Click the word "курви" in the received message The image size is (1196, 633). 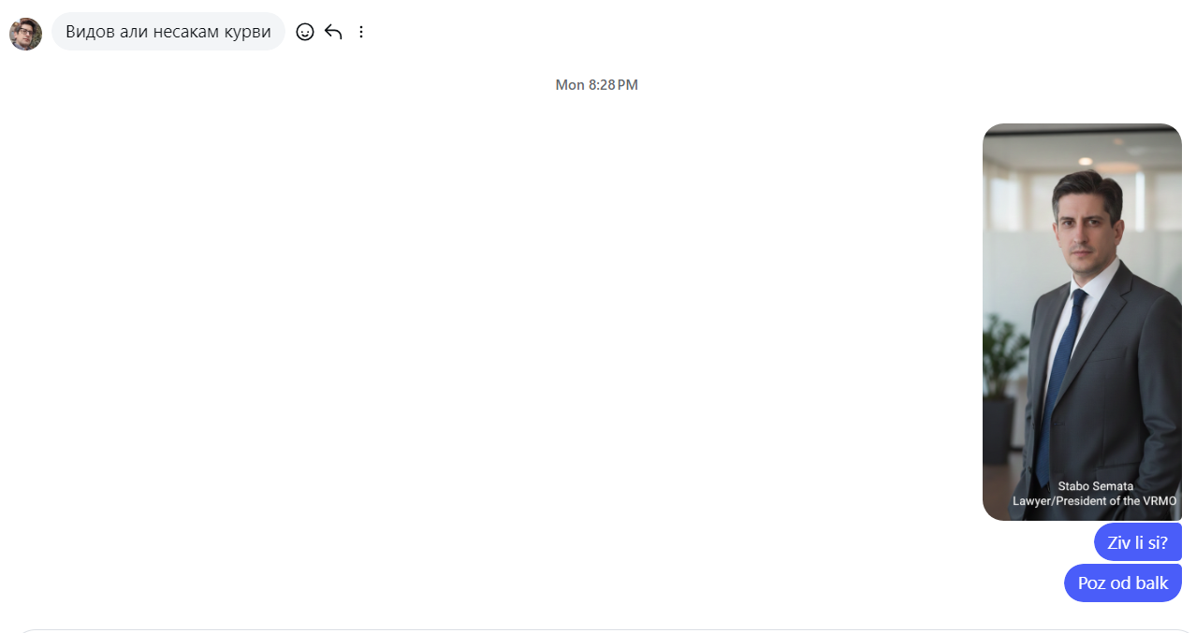tap(248, 32)
